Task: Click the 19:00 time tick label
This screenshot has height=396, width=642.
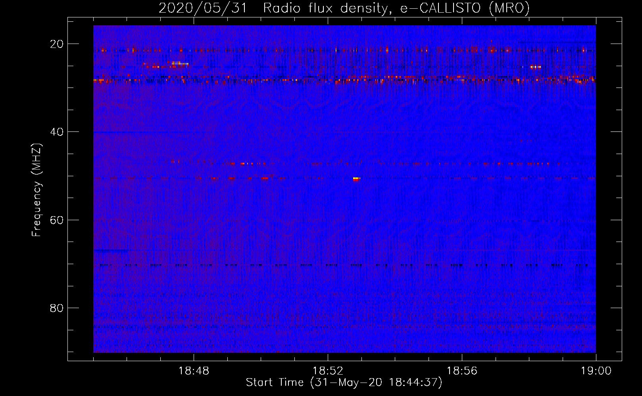Action: (x=596, y=371)
